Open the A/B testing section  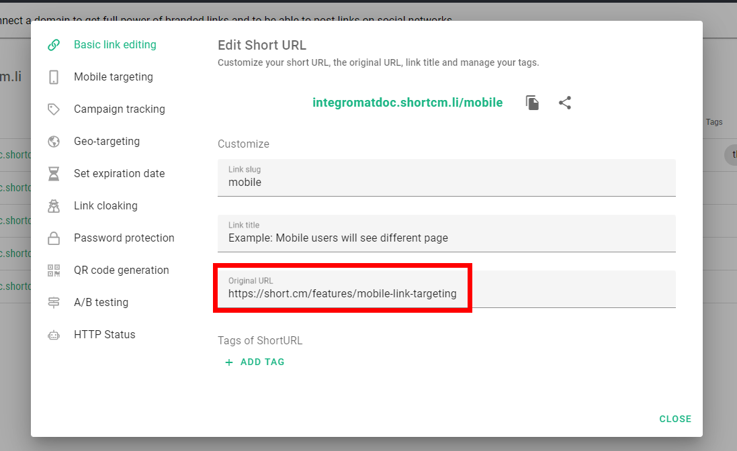point(101,303)
